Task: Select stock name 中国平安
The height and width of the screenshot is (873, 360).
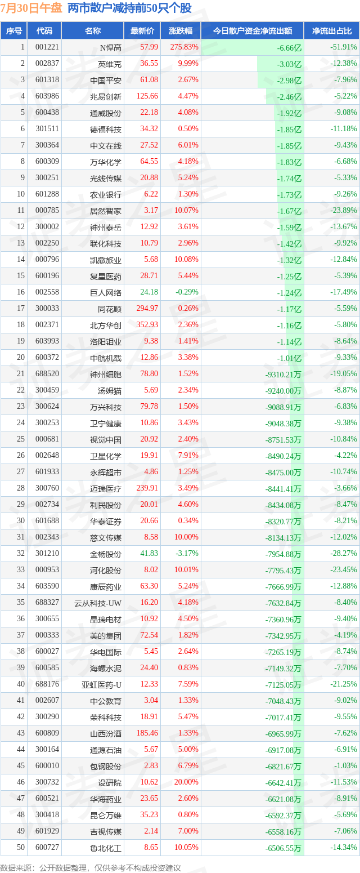Action: point(106,80)
